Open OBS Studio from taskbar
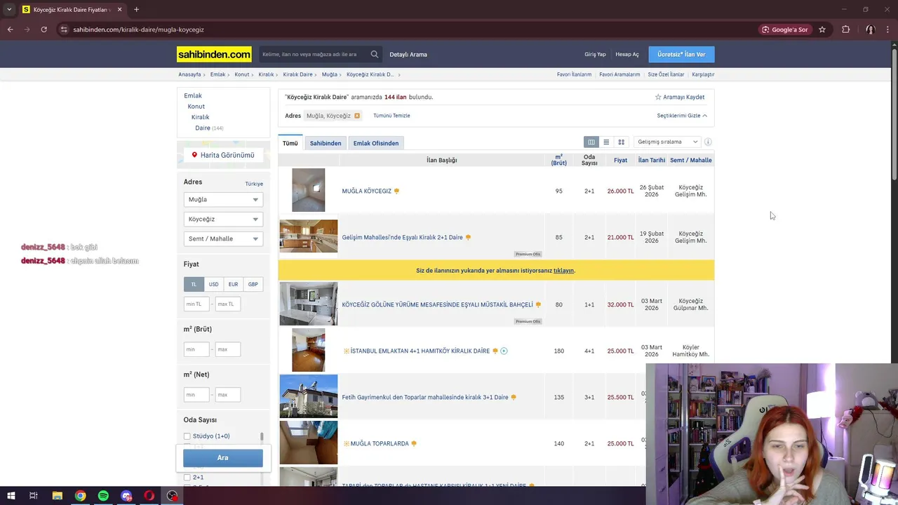This screenshot has width=898, height=505. click(173, 496)
